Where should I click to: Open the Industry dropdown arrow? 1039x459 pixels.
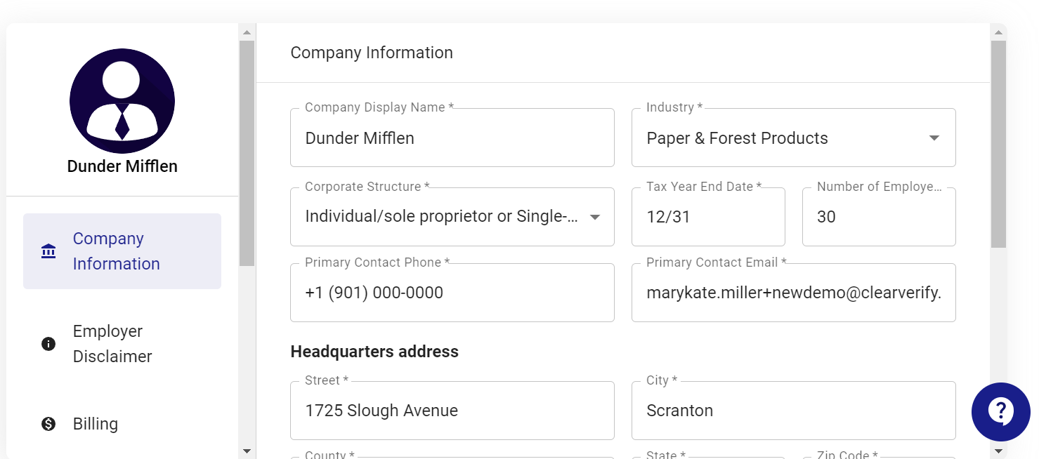934,138
